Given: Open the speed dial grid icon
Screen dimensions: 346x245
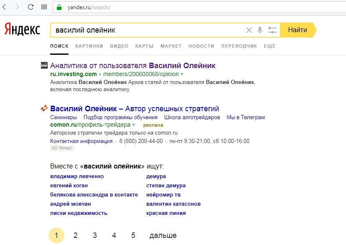Looking at the screenshot, I should pos(44,7).
